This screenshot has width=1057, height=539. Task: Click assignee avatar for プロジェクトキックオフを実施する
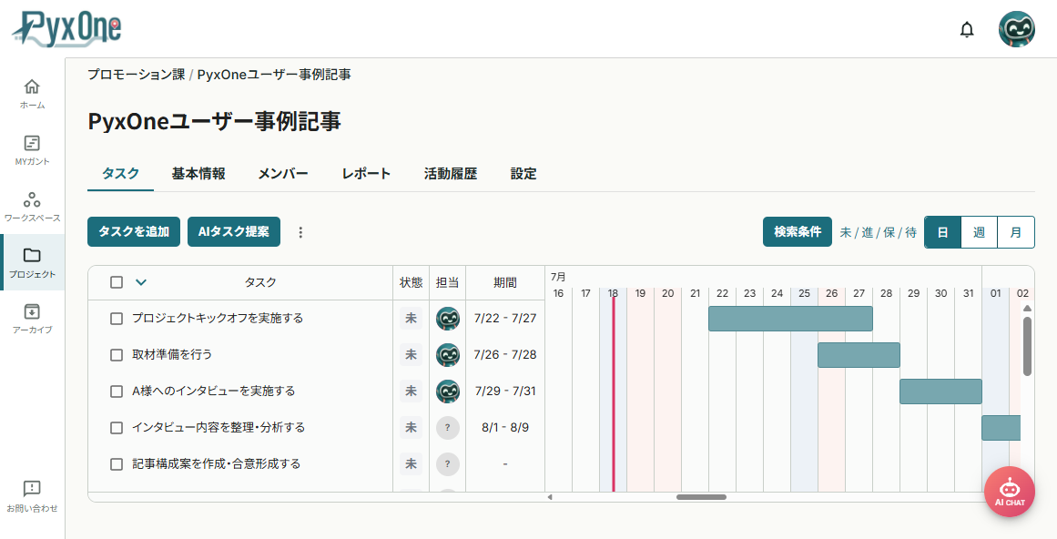pos(448,319)
